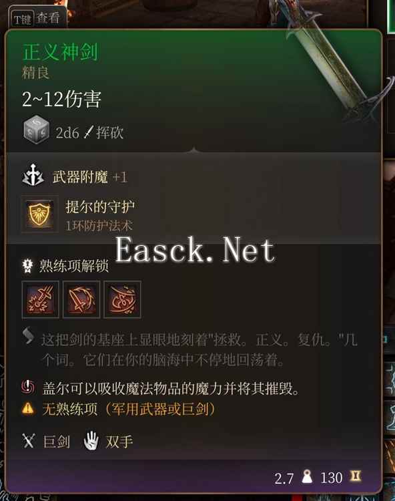Screen dimensions: 395x501
Task: Click the gold coin icon beside 130
Action: pyautogui.click(x=356, y=476)
